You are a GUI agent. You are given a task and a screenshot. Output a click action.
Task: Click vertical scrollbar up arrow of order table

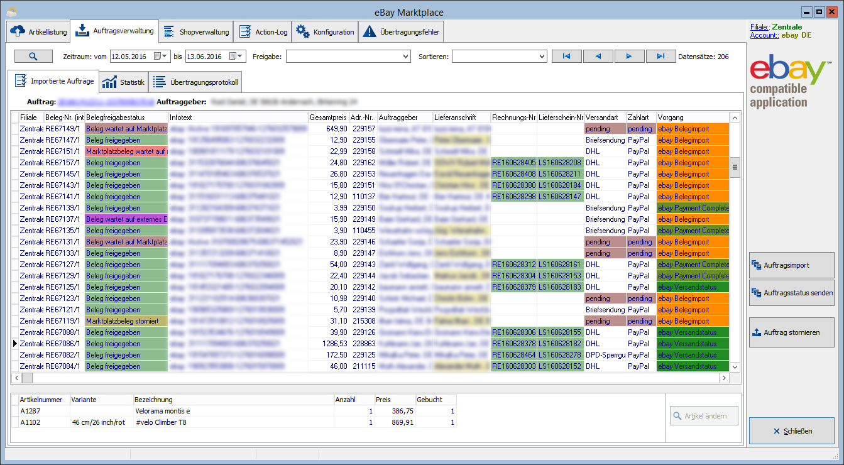click(735, 118)
